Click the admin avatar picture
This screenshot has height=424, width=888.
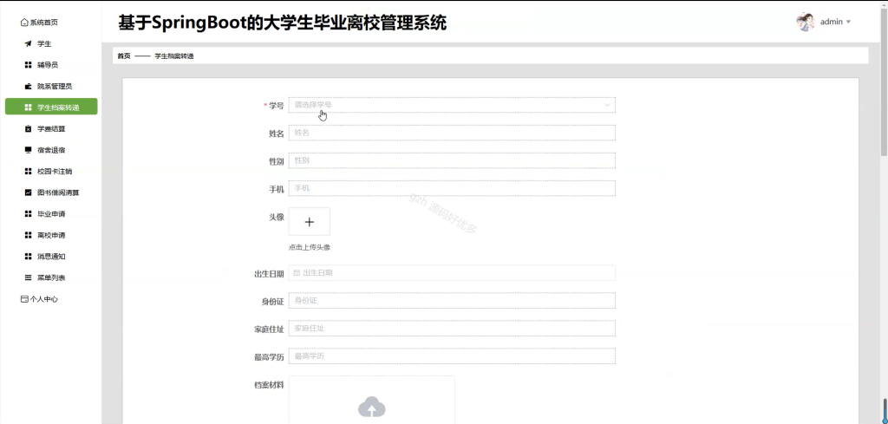point(806,22)
